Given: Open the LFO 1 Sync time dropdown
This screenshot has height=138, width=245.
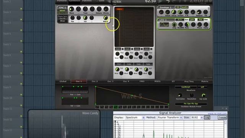Looking at the screenshot, I should (x=180, y=20).
